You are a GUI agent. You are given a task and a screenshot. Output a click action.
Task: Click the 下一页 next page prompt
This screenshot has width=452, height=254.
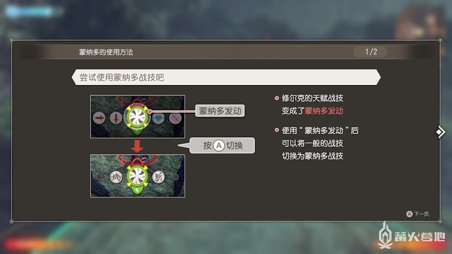(417, 214)
